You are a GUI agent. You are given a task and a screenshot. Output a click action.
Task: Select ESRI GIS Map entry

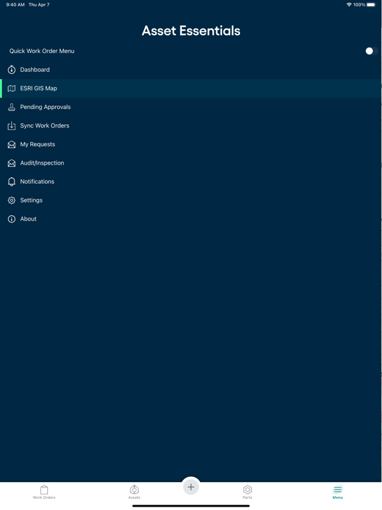(x=191, y=88)
